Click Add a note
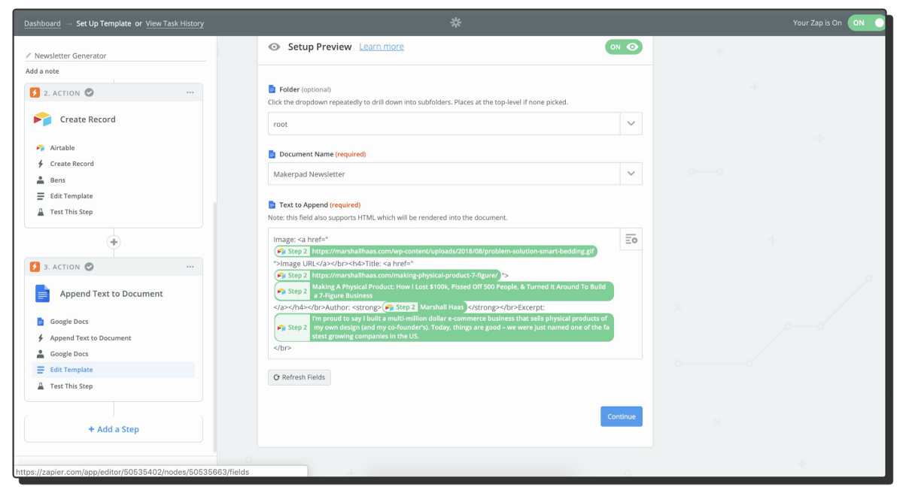903x502 pixels. (42, 71)
